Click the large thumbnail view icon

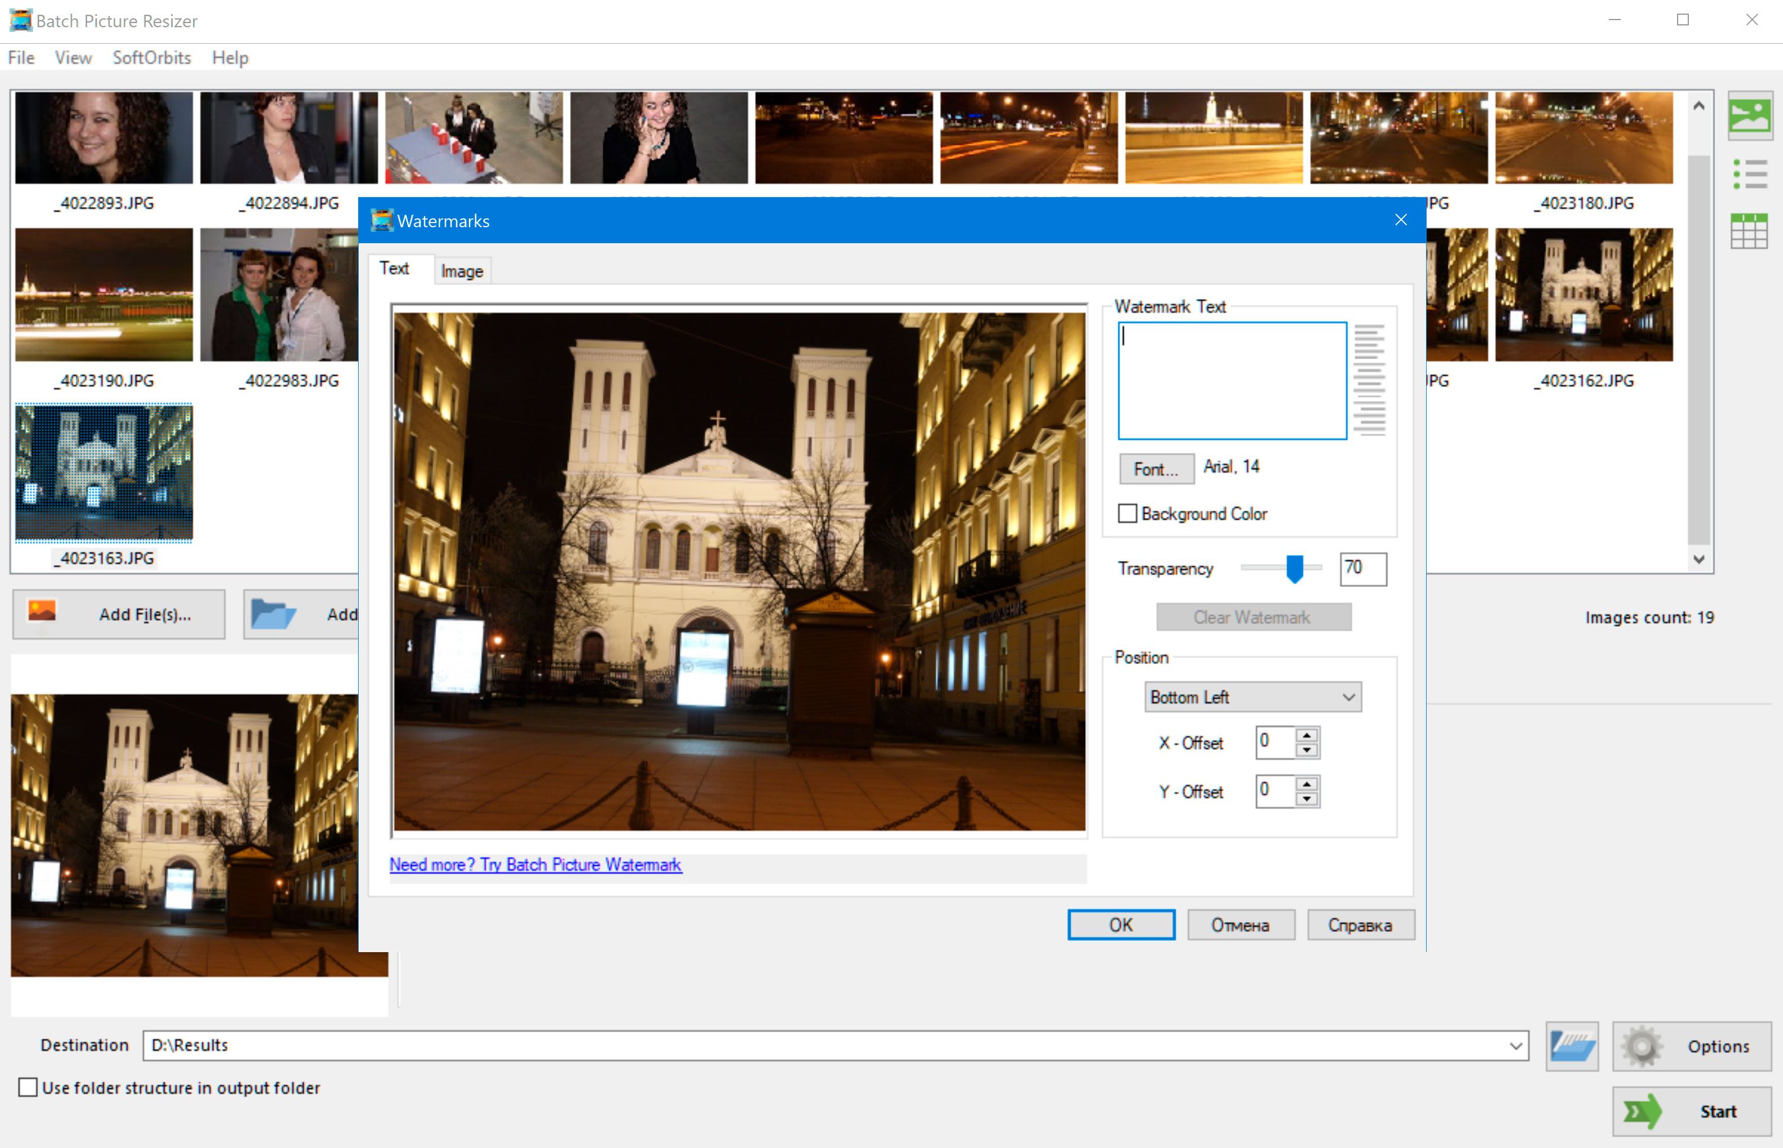(x=1750, y=118)
